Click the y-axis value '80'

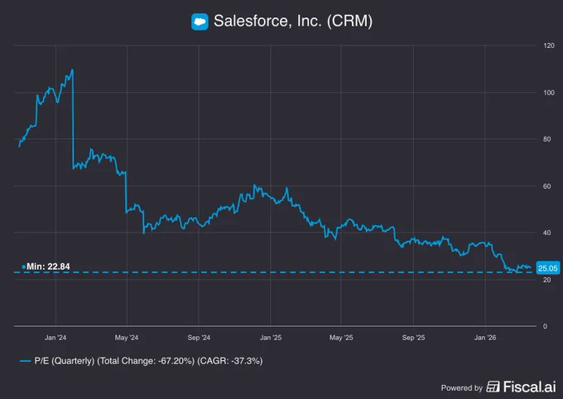coord(546,139)
